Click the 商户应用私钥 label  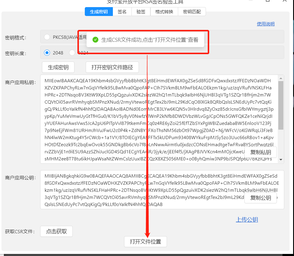pyautogui.click(x=20, y=83)
